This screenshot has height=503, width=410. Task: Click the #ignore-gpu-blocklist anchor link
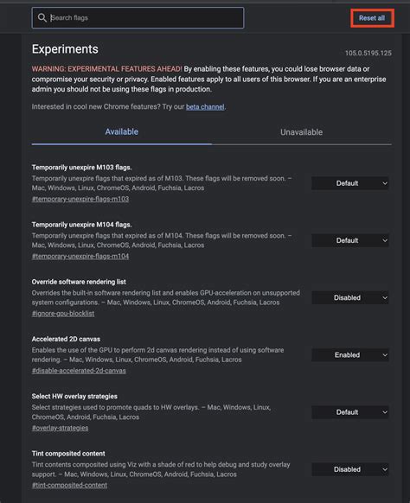[x=63, y=314]
